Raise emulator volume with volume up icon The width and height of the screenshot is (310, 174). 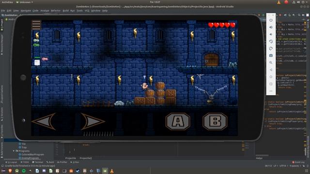tap(271, 27)
